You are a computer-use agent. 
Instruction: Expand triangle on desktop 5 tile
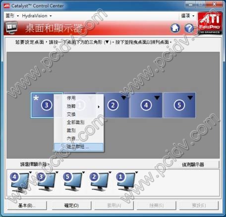[190, 98]
